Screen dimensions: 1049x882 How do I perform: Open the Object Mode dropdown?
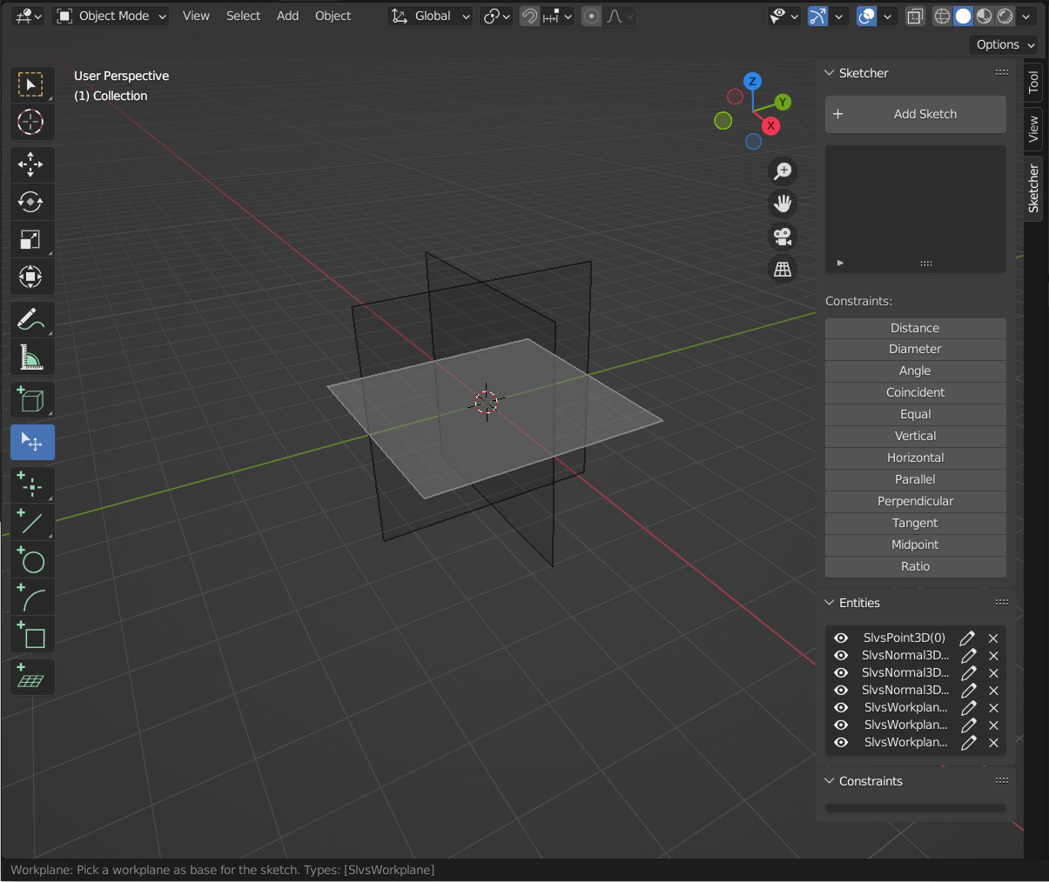pyautogui.click(x=111, y=16)
